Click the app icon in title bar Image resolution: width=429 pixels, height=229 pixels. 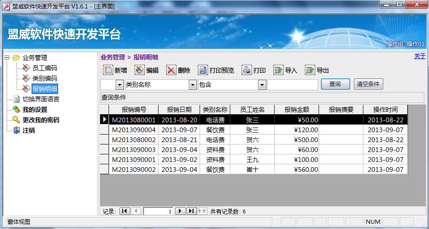coord(6,7)
